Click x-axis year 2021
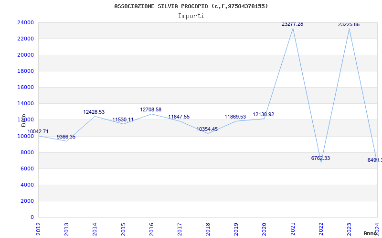The width and height of the screenshot is (382, 238). click(293, 229)
